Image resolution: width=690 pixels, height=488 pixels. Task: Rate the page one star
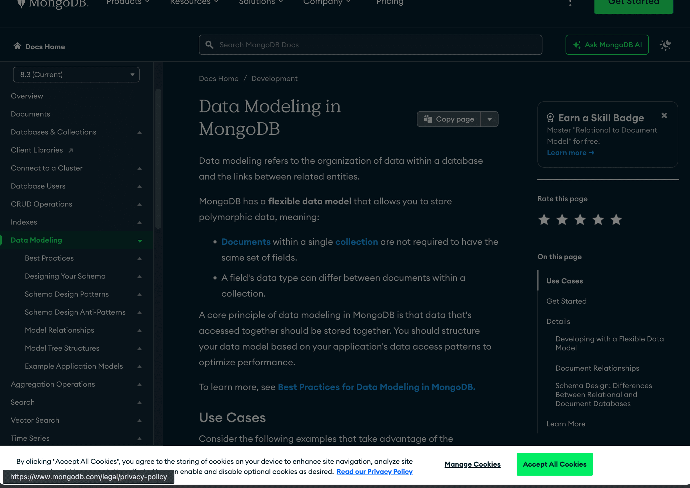(x=544, y=220)
